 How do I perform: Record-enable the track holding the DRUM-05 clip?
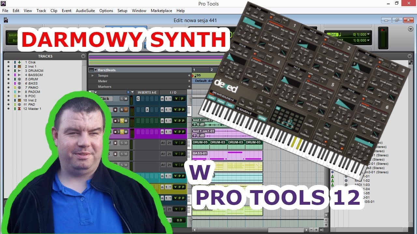pos(115,143)
